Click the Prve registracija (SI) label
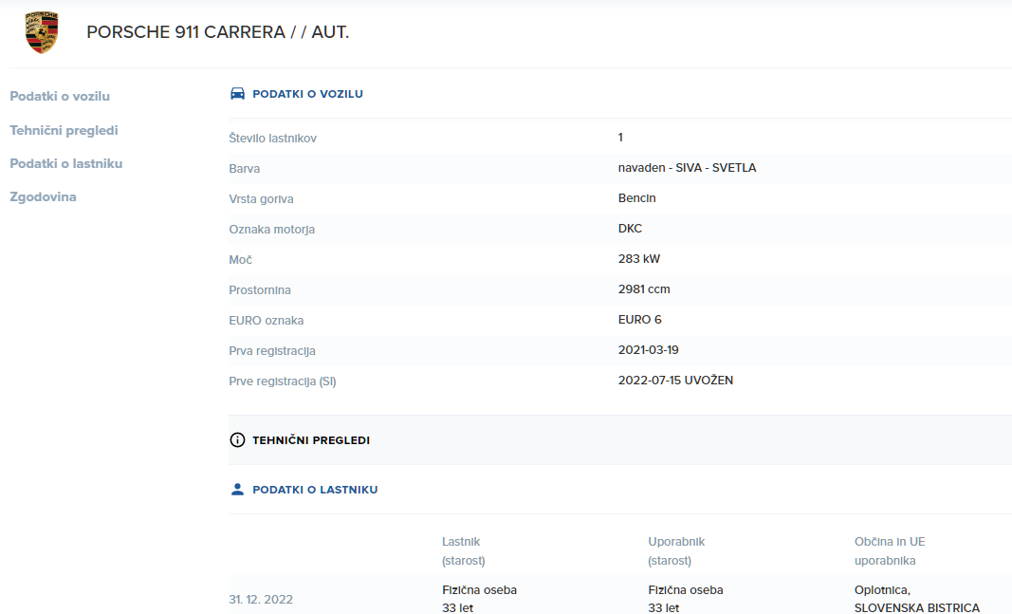Image resolution: width=1012 pixels, height=614 pixels. pos(282,381)
